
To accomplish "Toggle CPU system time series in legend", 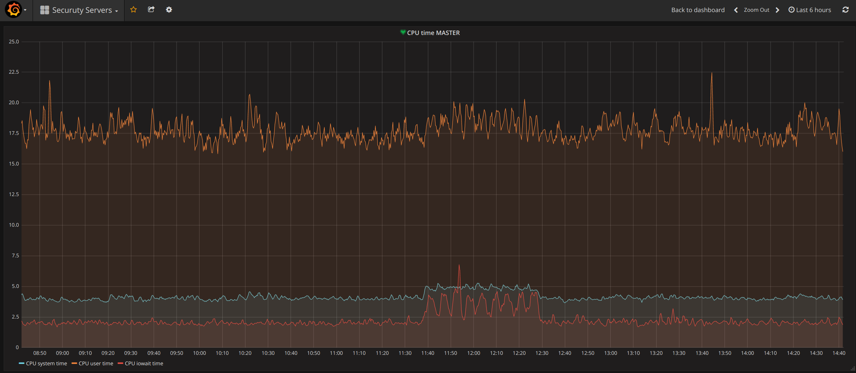I will pyautogui.click(x=46, y=364).
